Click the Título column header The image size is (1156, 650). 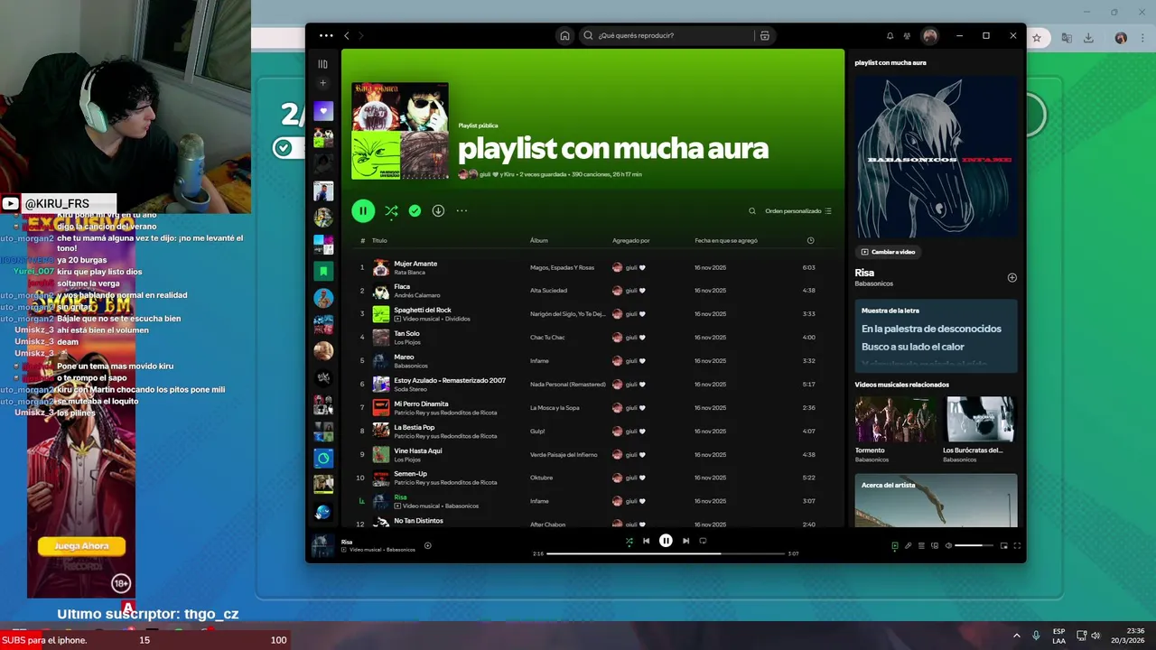click(x=379, y=241)
